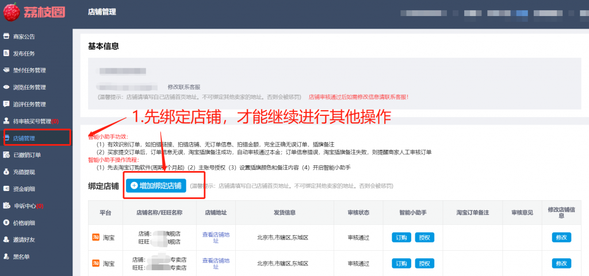Image resolution: width=589 pixels, height=276 pixels.
Task: Click the Taobao icon in the 旗舰店 row
Action: click(x=95, y=237)
